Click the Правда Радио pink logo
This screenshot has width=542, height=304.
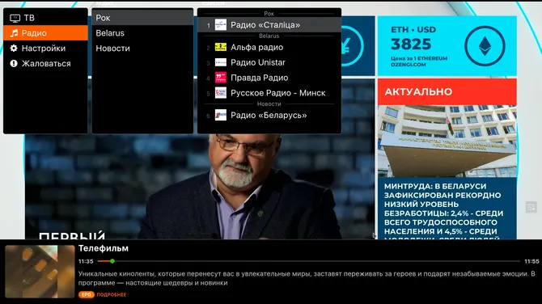point(221,78)
